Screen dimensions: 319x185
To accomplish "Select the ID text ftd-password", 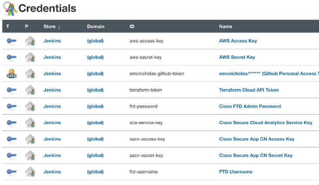I will [x=144, y=107].
